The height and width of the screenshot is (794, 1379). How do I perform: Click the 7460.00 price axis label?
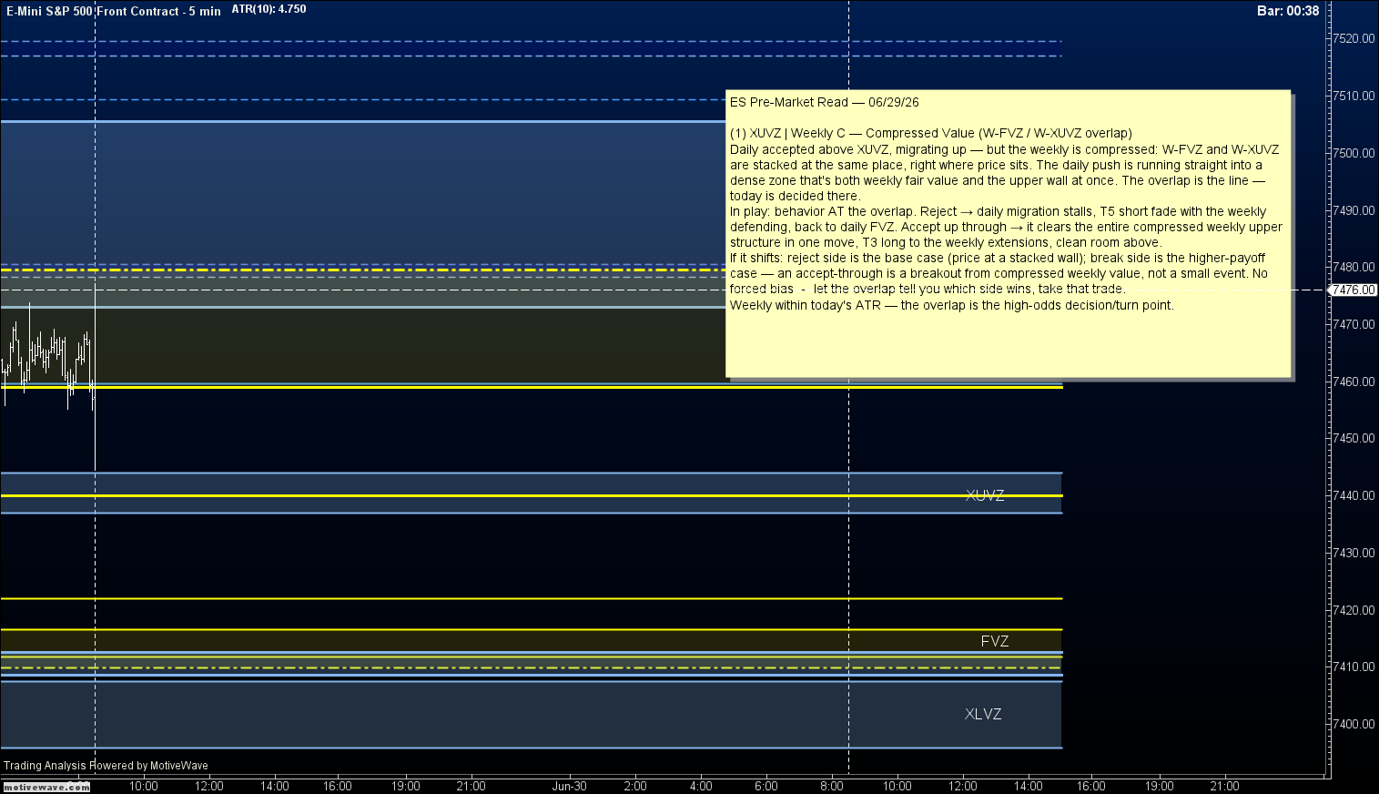coord(1354,382)
